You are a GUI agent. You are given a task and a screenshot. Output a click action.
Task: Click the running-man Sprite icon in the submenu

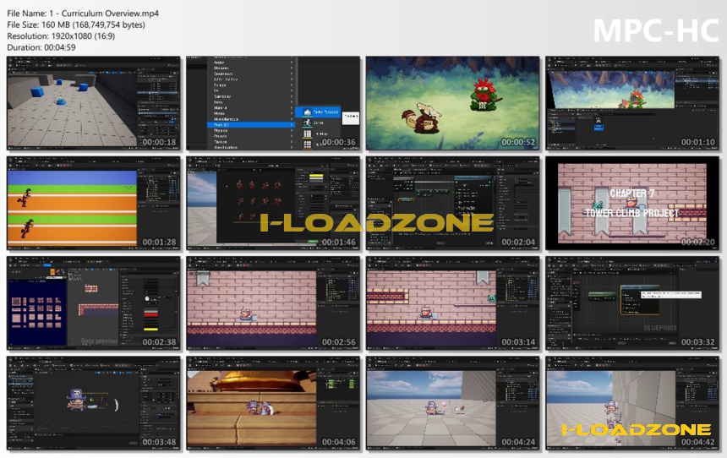click(307, 123)
